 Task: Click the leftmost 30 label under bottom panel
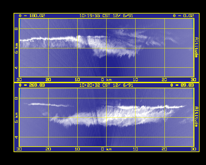click(x=19, y=149)
